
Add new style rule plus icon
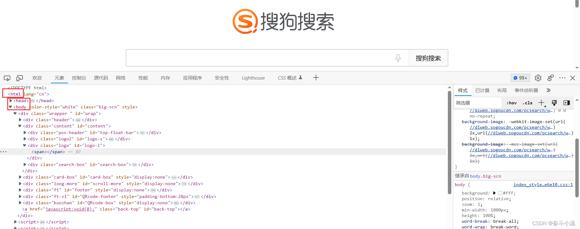click(542, 103)
